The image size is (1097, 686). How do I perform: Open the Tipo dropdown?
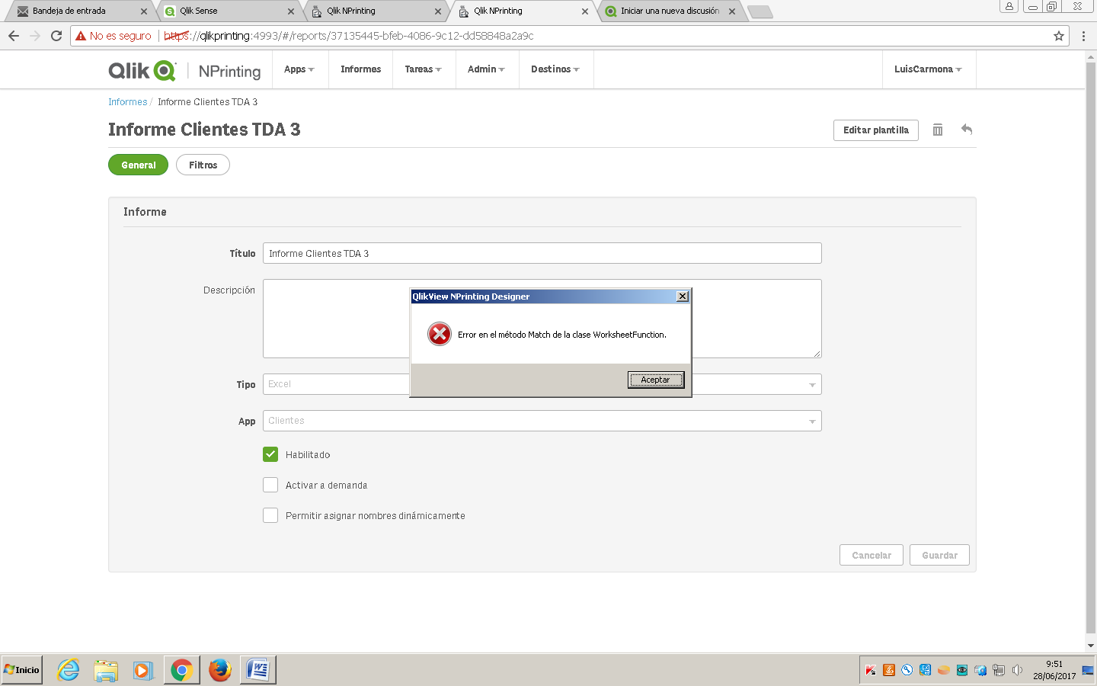click(x=542, y=384)
